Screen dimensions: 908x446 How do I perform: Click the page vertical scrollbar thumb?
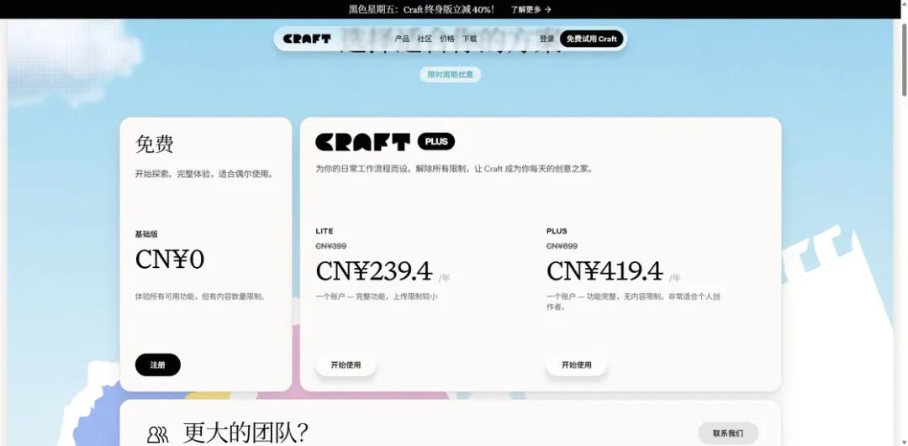pyautogui.click(x=904, y=60)
